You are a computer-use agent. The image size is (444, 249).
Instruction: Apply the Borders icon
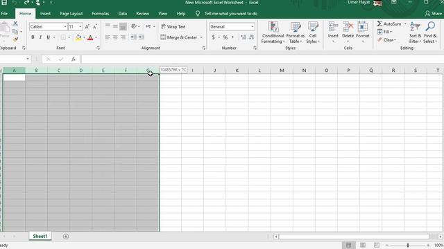[63, 37]
